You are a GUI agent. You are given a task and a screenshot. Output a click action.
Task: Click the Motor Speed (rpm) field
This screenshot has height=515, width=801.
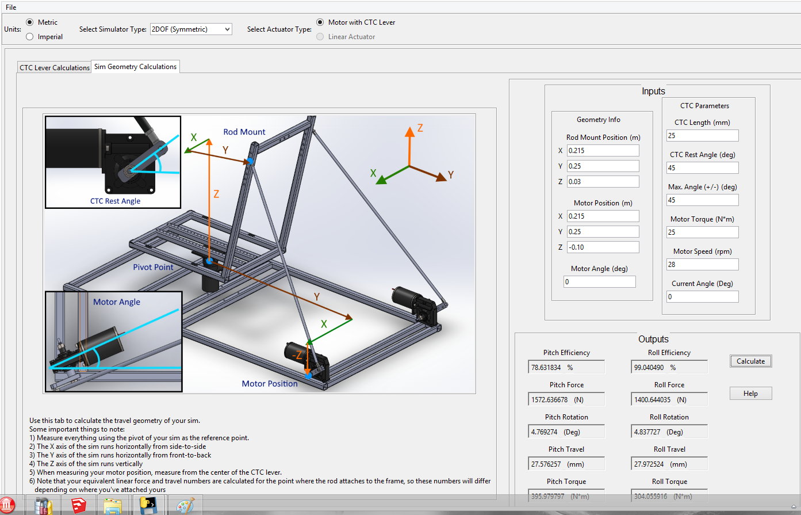(702, 265)
